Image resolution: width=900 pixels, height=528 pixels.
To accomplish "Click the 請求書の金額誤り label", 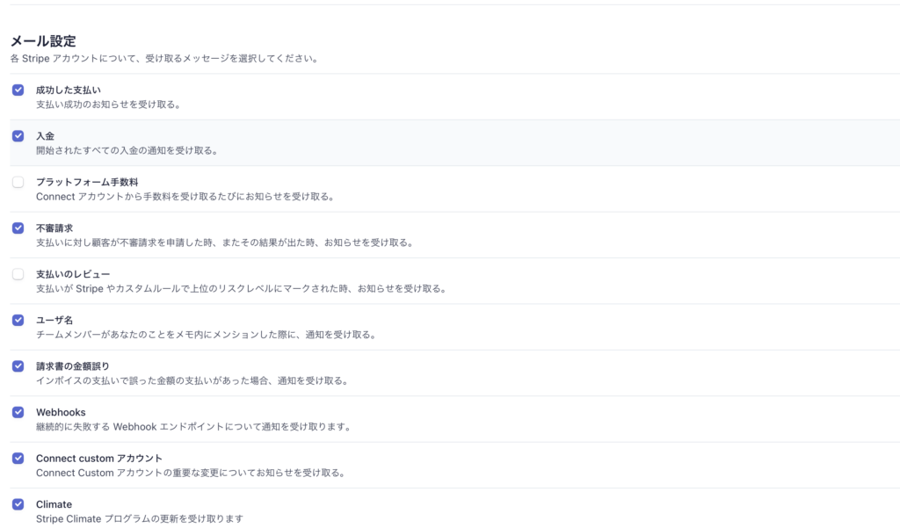I will [73, 366].
